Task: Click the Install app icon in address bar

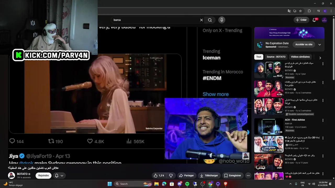Action: coord(295,11)
